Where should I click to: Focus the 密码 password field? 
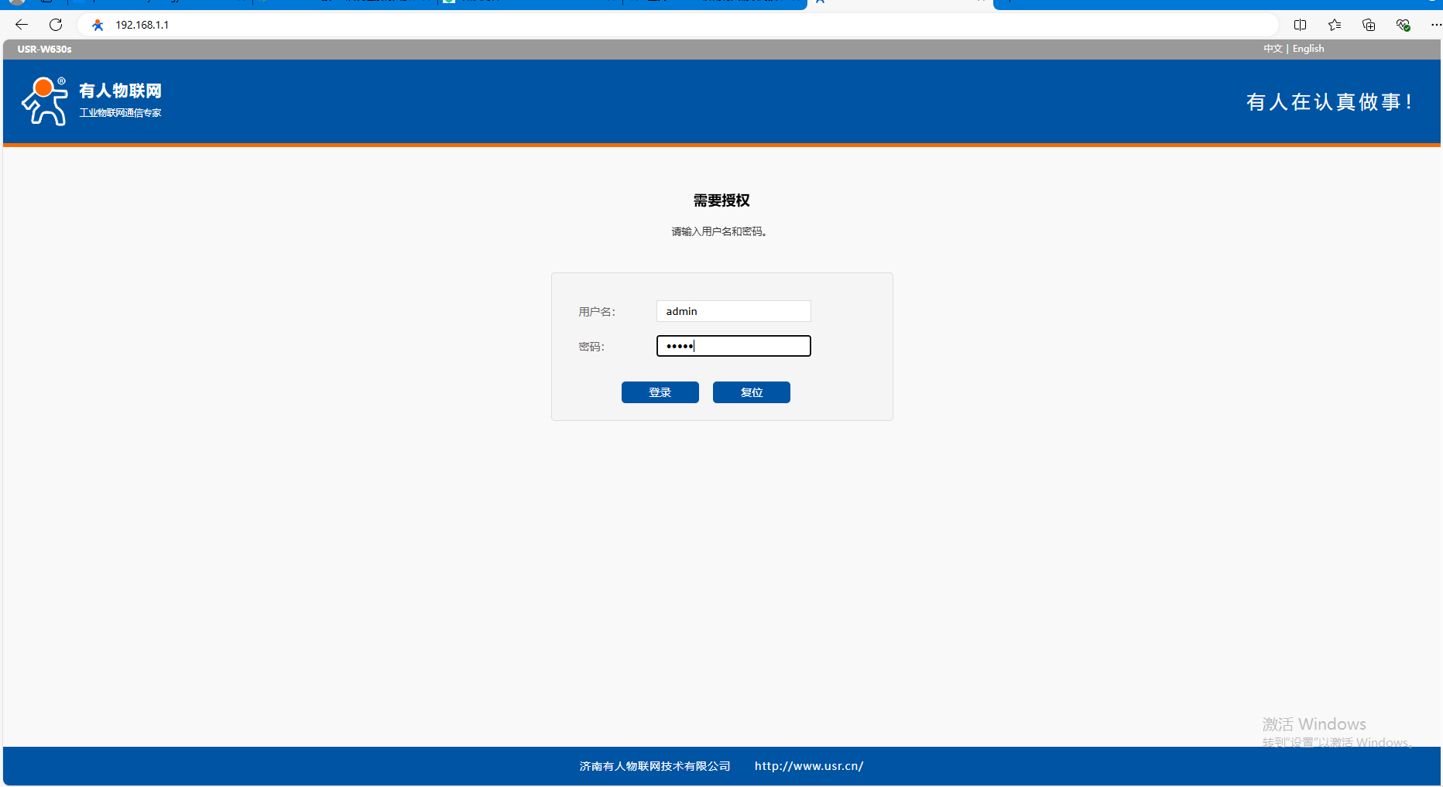coord(733,346)
